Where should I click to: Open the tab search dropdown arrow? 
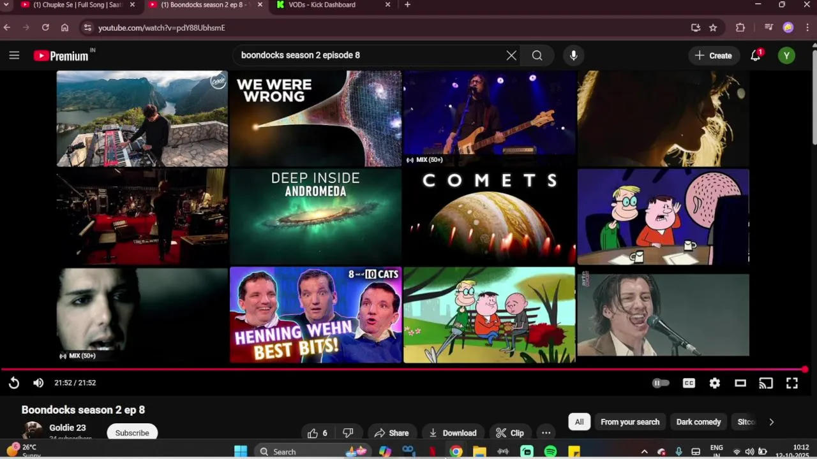[6, 4]
